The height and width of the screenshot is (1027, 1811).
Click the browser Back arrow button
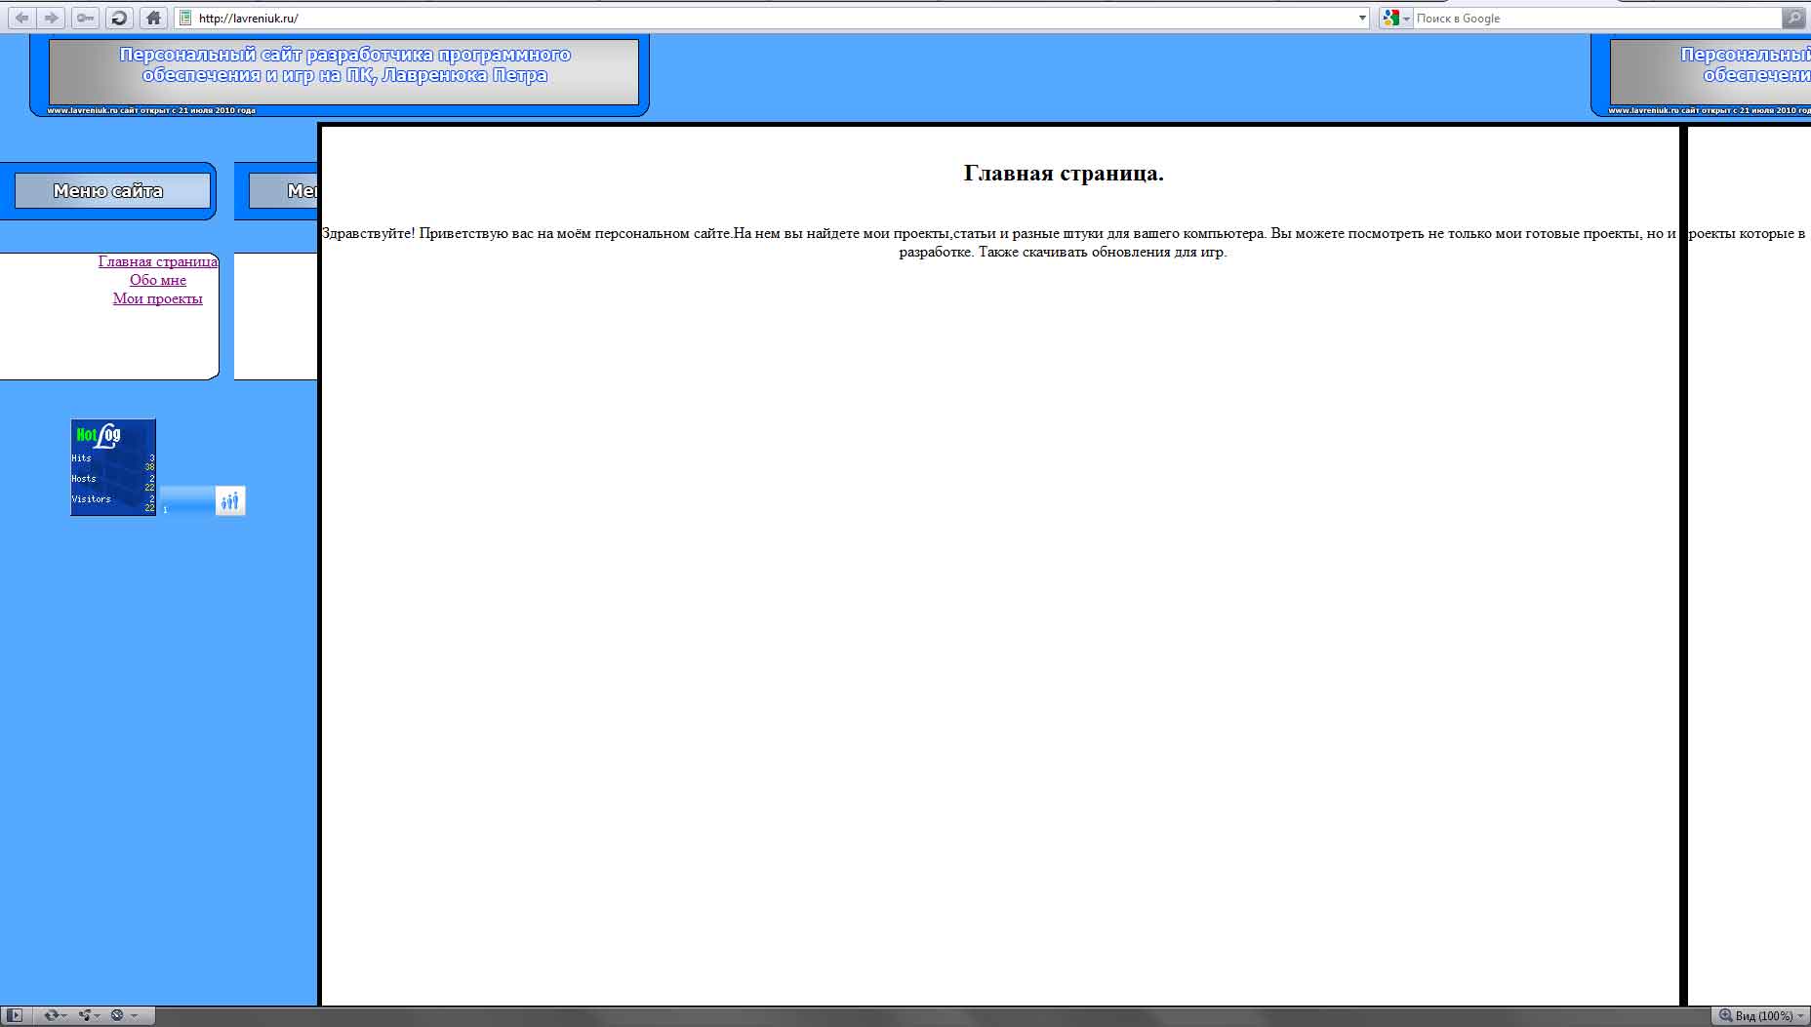click(21, 18)
